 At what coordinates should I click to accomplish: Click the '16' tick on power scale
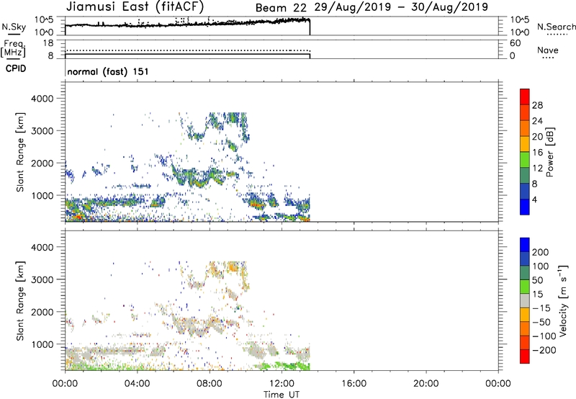537,153
